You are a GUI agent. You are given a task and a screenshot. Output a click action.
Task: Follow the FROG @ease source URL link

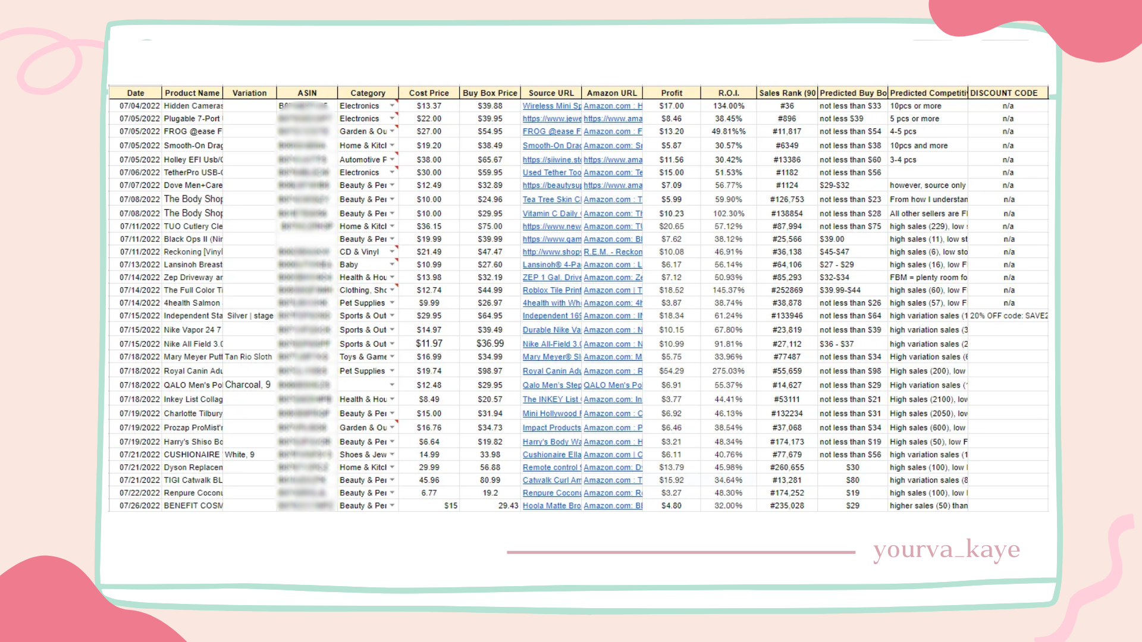click(552, 131)
